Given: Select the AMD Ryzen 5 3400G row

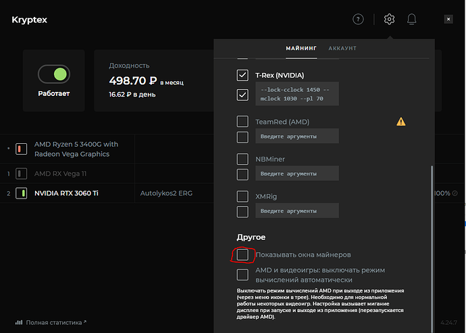Looking at the screenshot, I should pyautogui.click(x=107, y=149).
